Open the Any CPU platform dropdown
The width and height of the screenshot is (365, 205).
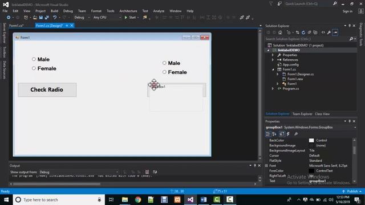tap(107, 18)
